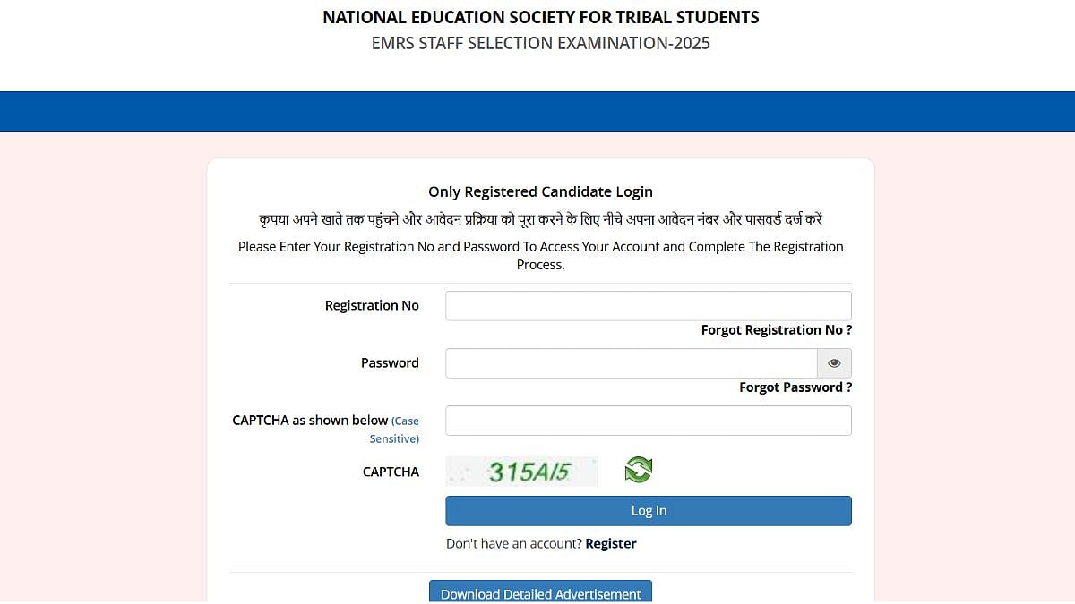Click the CAPTCHA as shown below label

pyautogui.click(x=309, y=420)
